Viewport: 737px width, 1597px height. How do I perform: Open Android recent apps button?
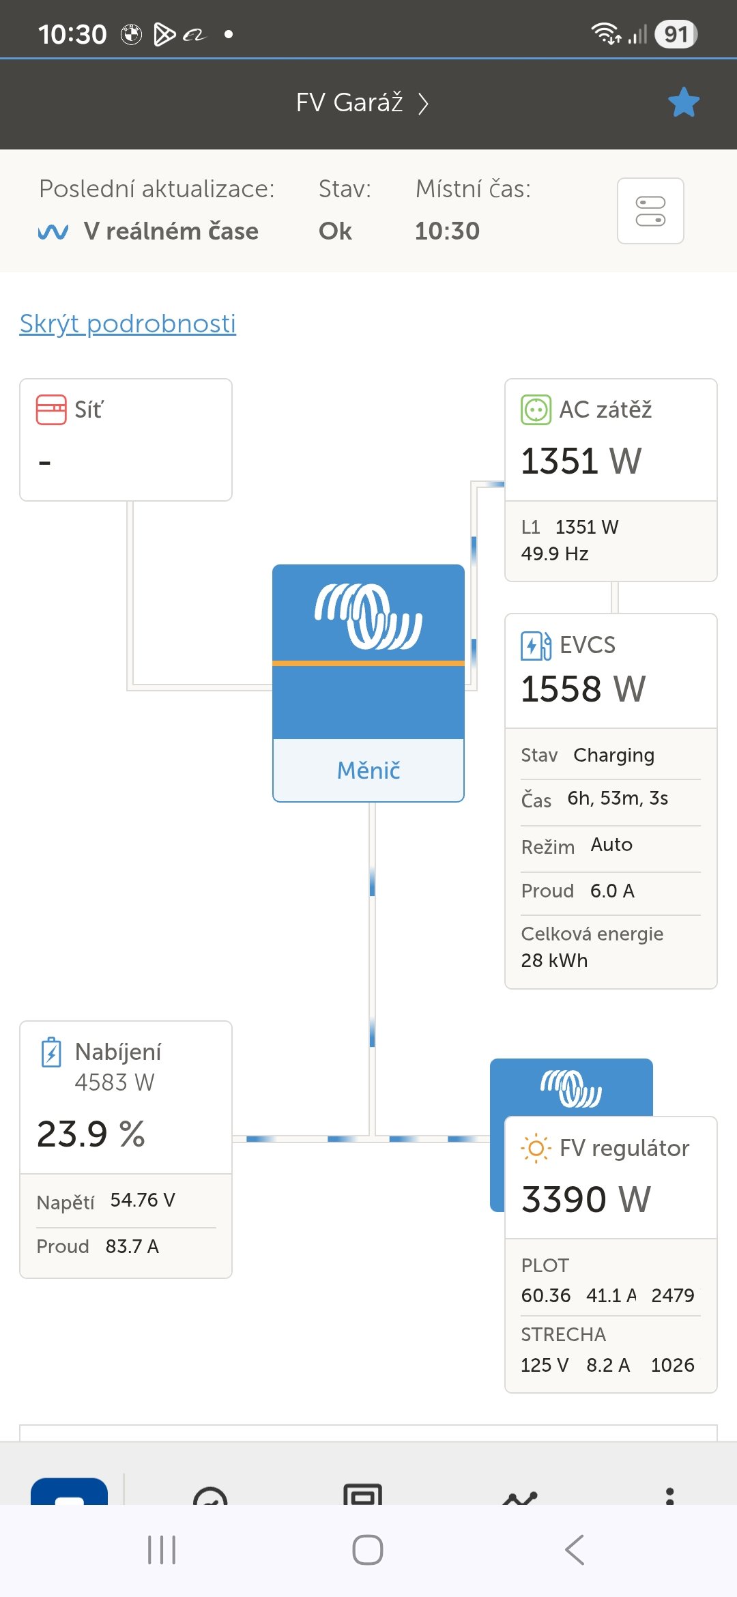click(162, 1550)
